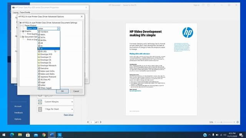
Task: Click the HP Support Assistant tray icon
Action: [x=205, y=135]
